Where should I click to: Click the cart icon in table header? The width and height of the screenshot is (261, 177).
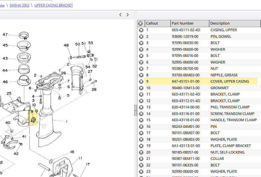point(140,23)
